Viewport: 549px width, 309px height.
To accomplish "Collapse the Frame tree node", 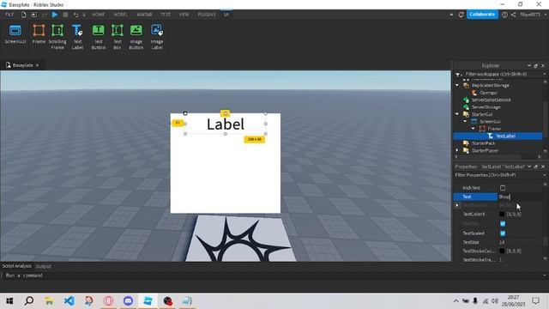I will click(x=474, y=129).
